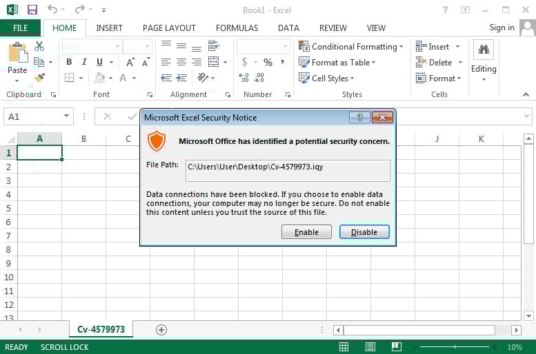Toggle Middle Align icon

(181, 45)
